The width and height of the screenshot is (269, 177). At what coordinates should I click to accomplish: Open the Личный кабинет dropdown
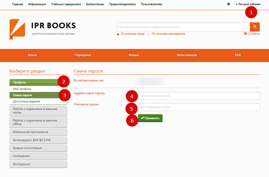tap(249, 4)
